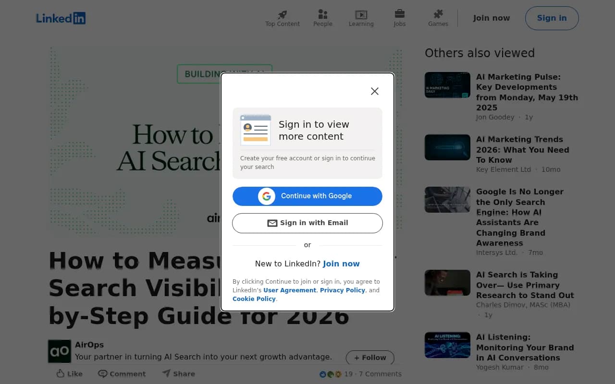615x384 pixels.
Task: Open the Games puzzle icon
Action: pos(438,14)
